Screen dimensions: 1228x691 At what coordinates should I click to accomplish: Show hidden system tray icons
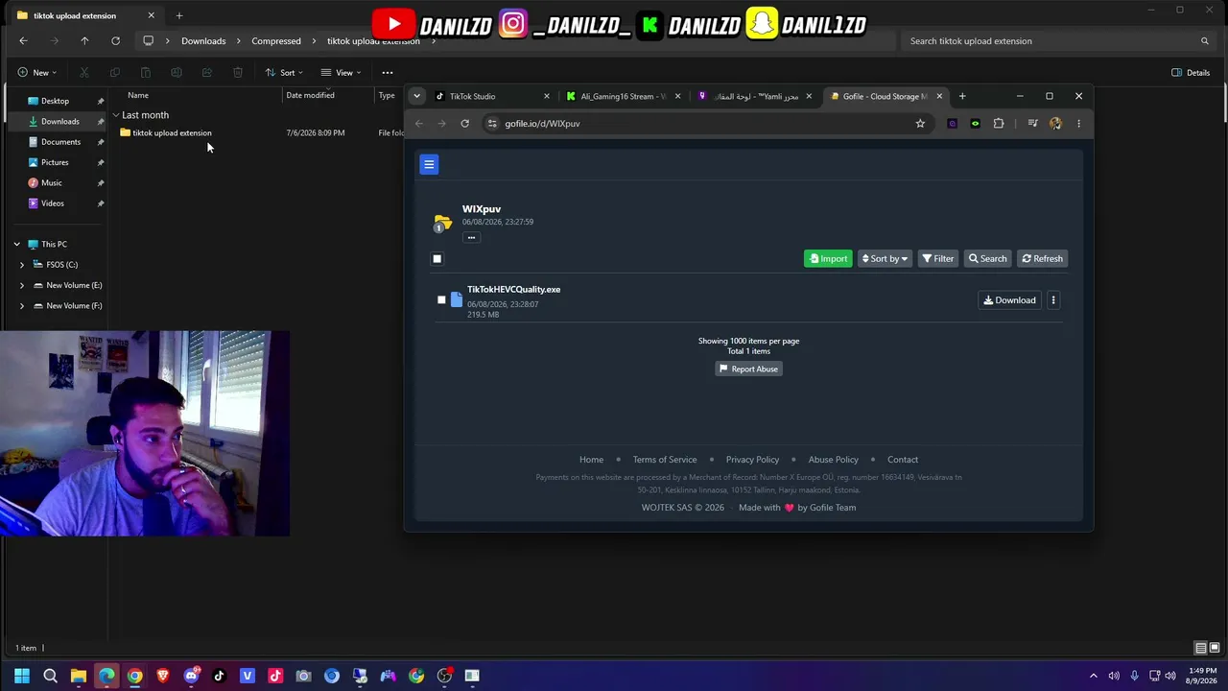1093,676
